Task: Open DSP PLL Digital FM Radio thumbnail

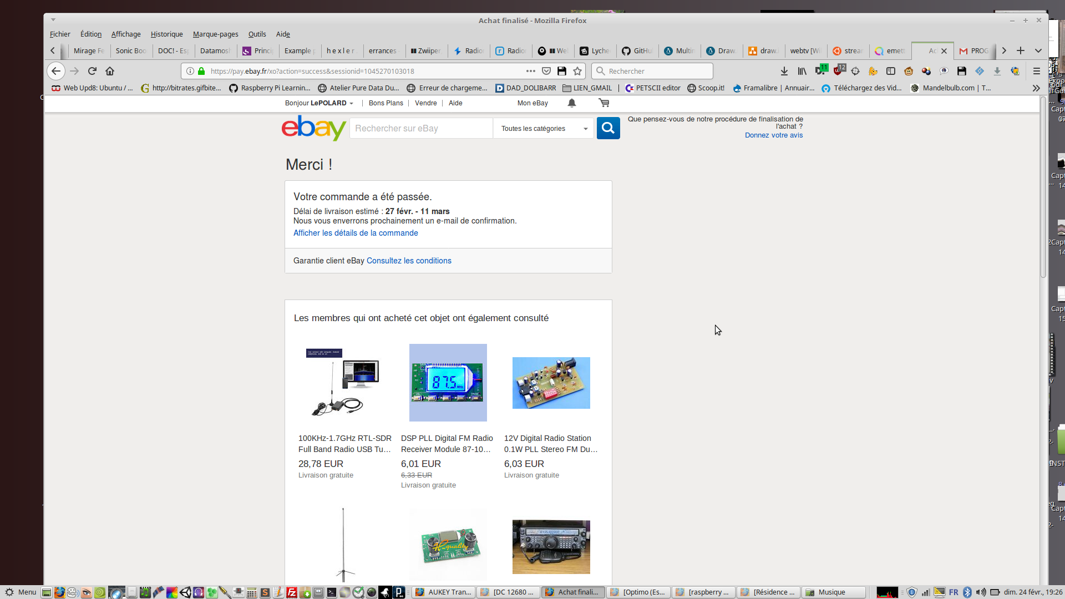Action: 448,383
